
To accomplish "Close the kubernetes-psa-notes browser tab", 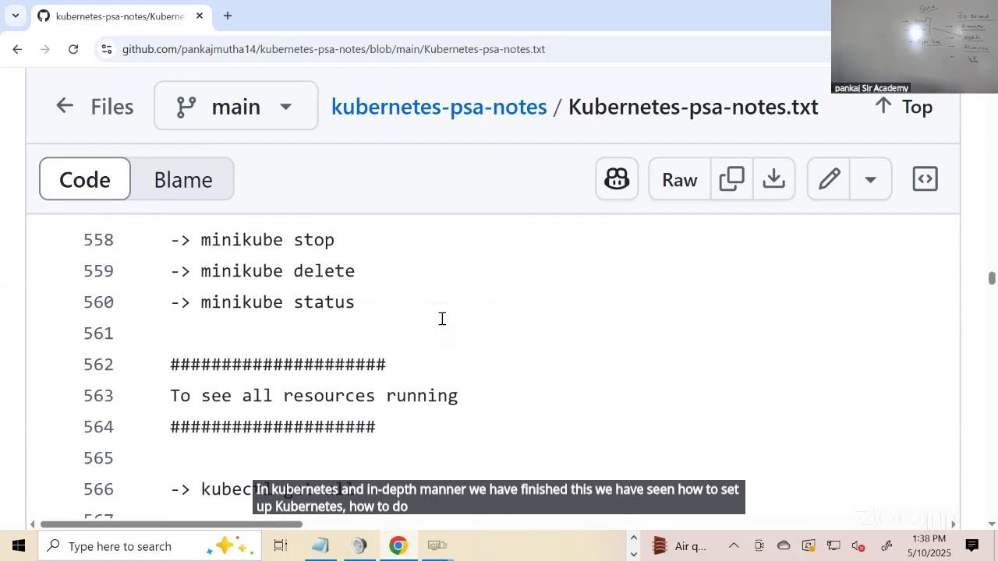I will [x=200, y=16].
